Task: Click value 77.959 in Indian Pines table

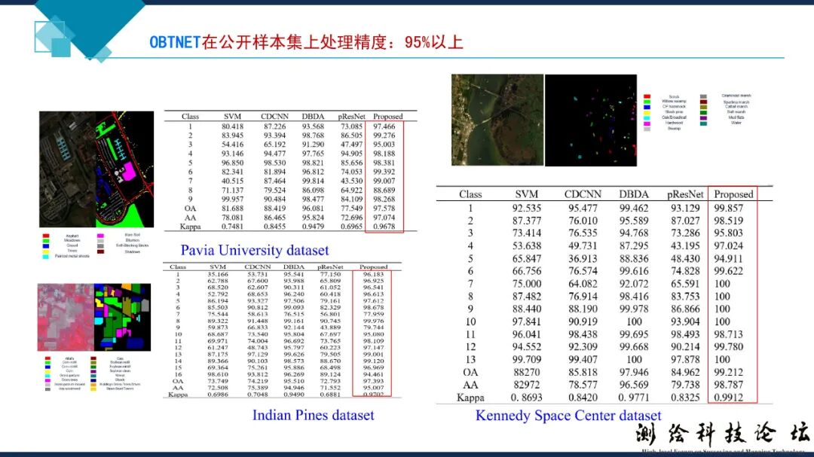Action: 373,315
